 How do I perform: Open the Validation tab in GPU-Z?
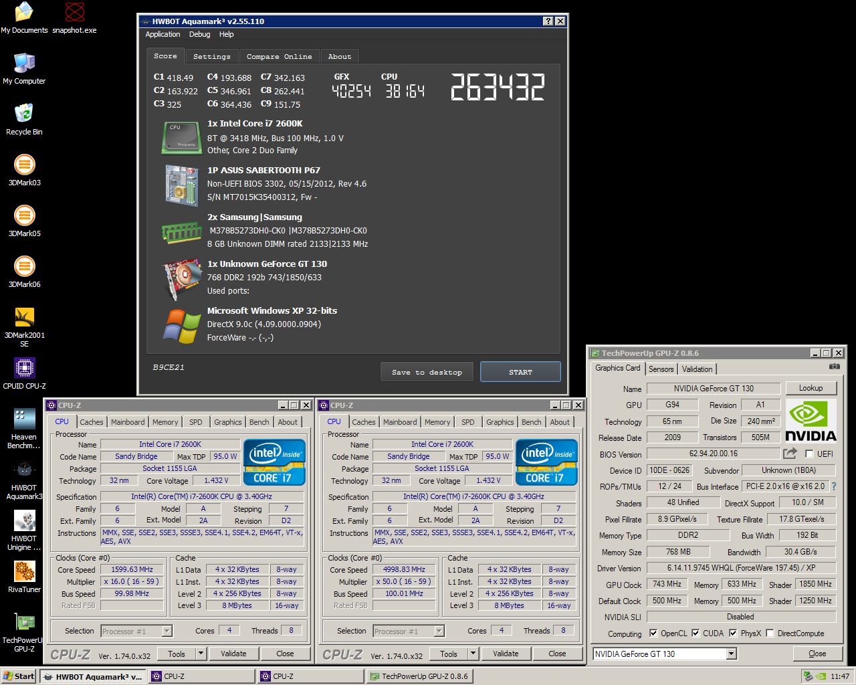coord(698,369)
